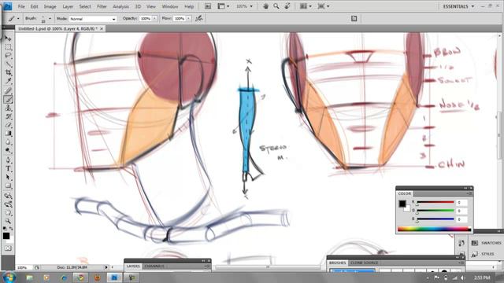Viewport: 504px width, 283px height.
Task: Open the View Extras dropdown
Action: pyautogui.click(x=223, y=6)
